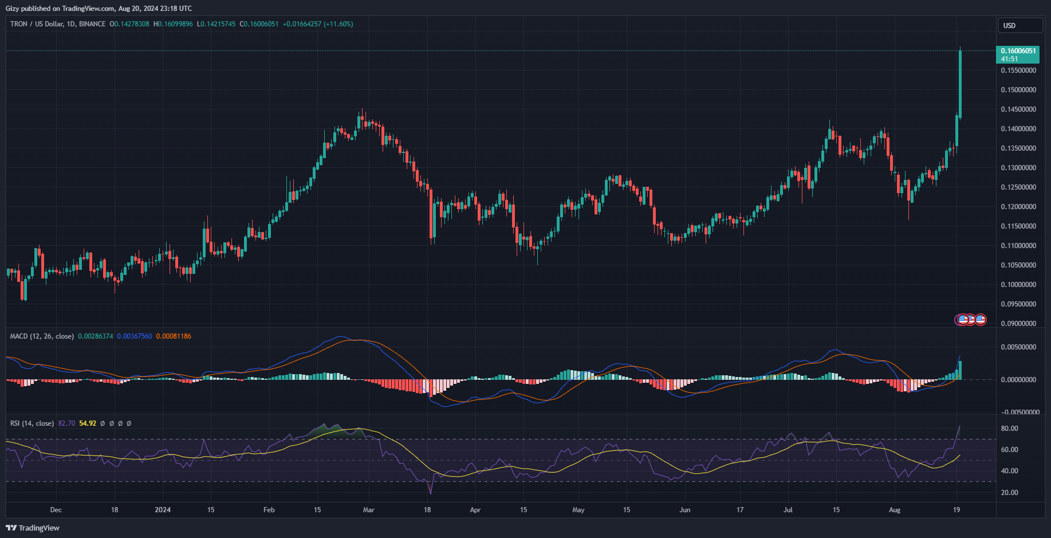Click the MACD axis label 0.00000000

[1018, 380]
